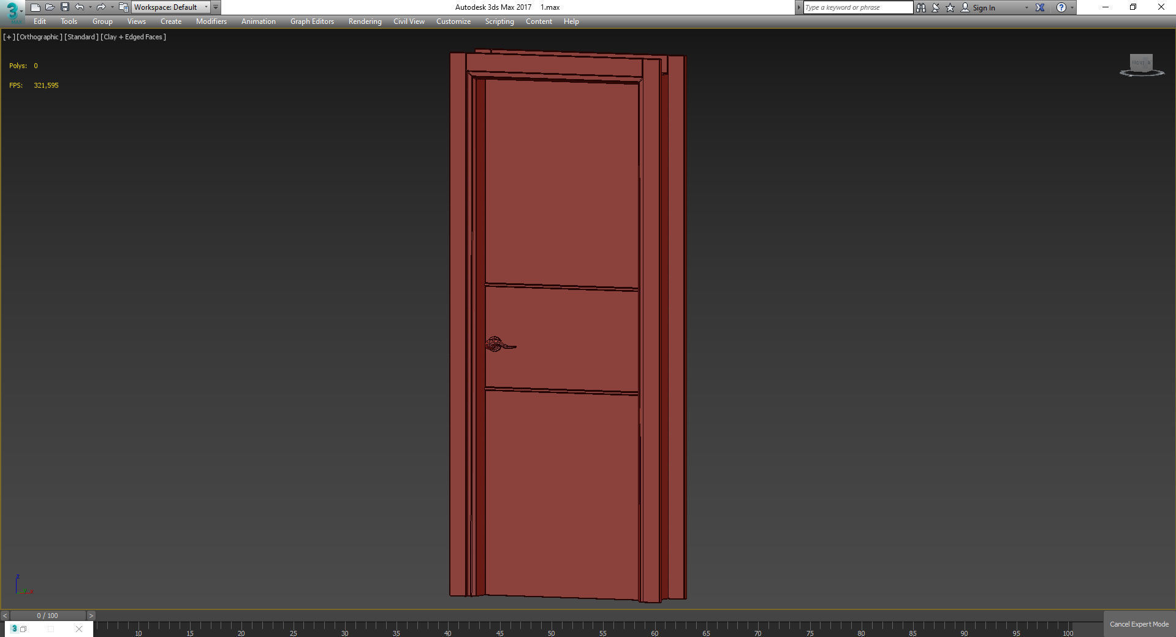Click the Open File folder icon
Viewport: 1176px width, 637px height.
pyautogui.click(x=50, y=7)
